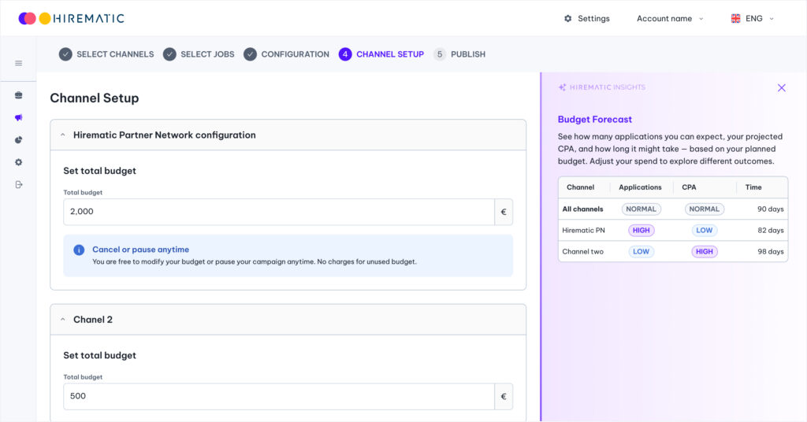Go to Select Jobs step

coord(199,54)
